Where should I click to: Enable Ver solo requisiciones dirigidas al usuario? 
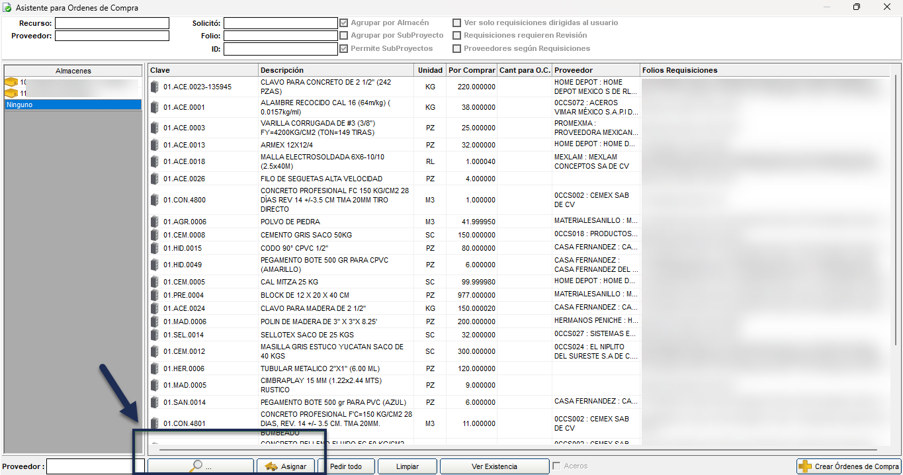(x=457, y=22)
